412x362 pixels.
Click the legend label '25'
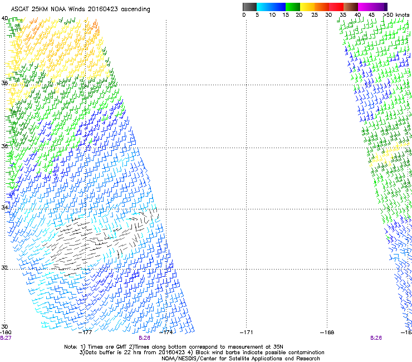[x=315, y=15]
